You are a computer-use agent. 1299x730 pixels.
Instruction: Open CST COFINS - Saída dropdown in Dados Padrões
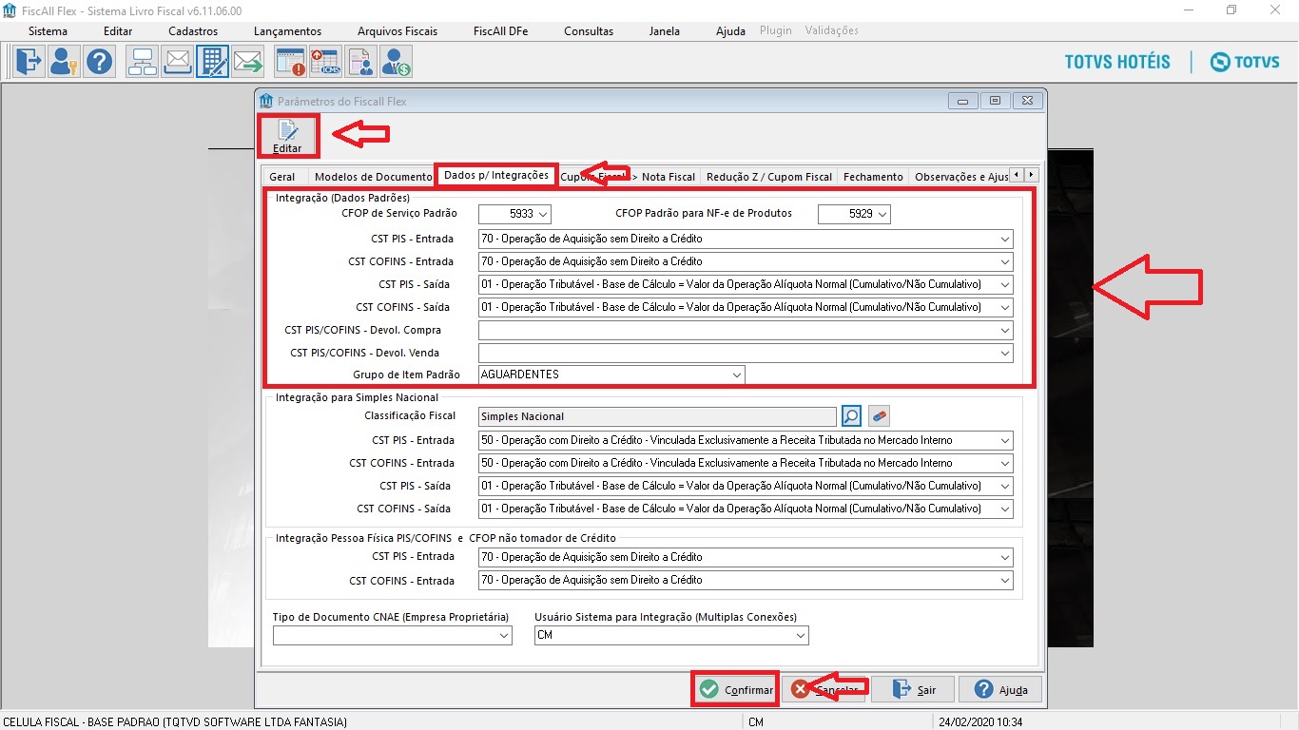pos(1005,307)
